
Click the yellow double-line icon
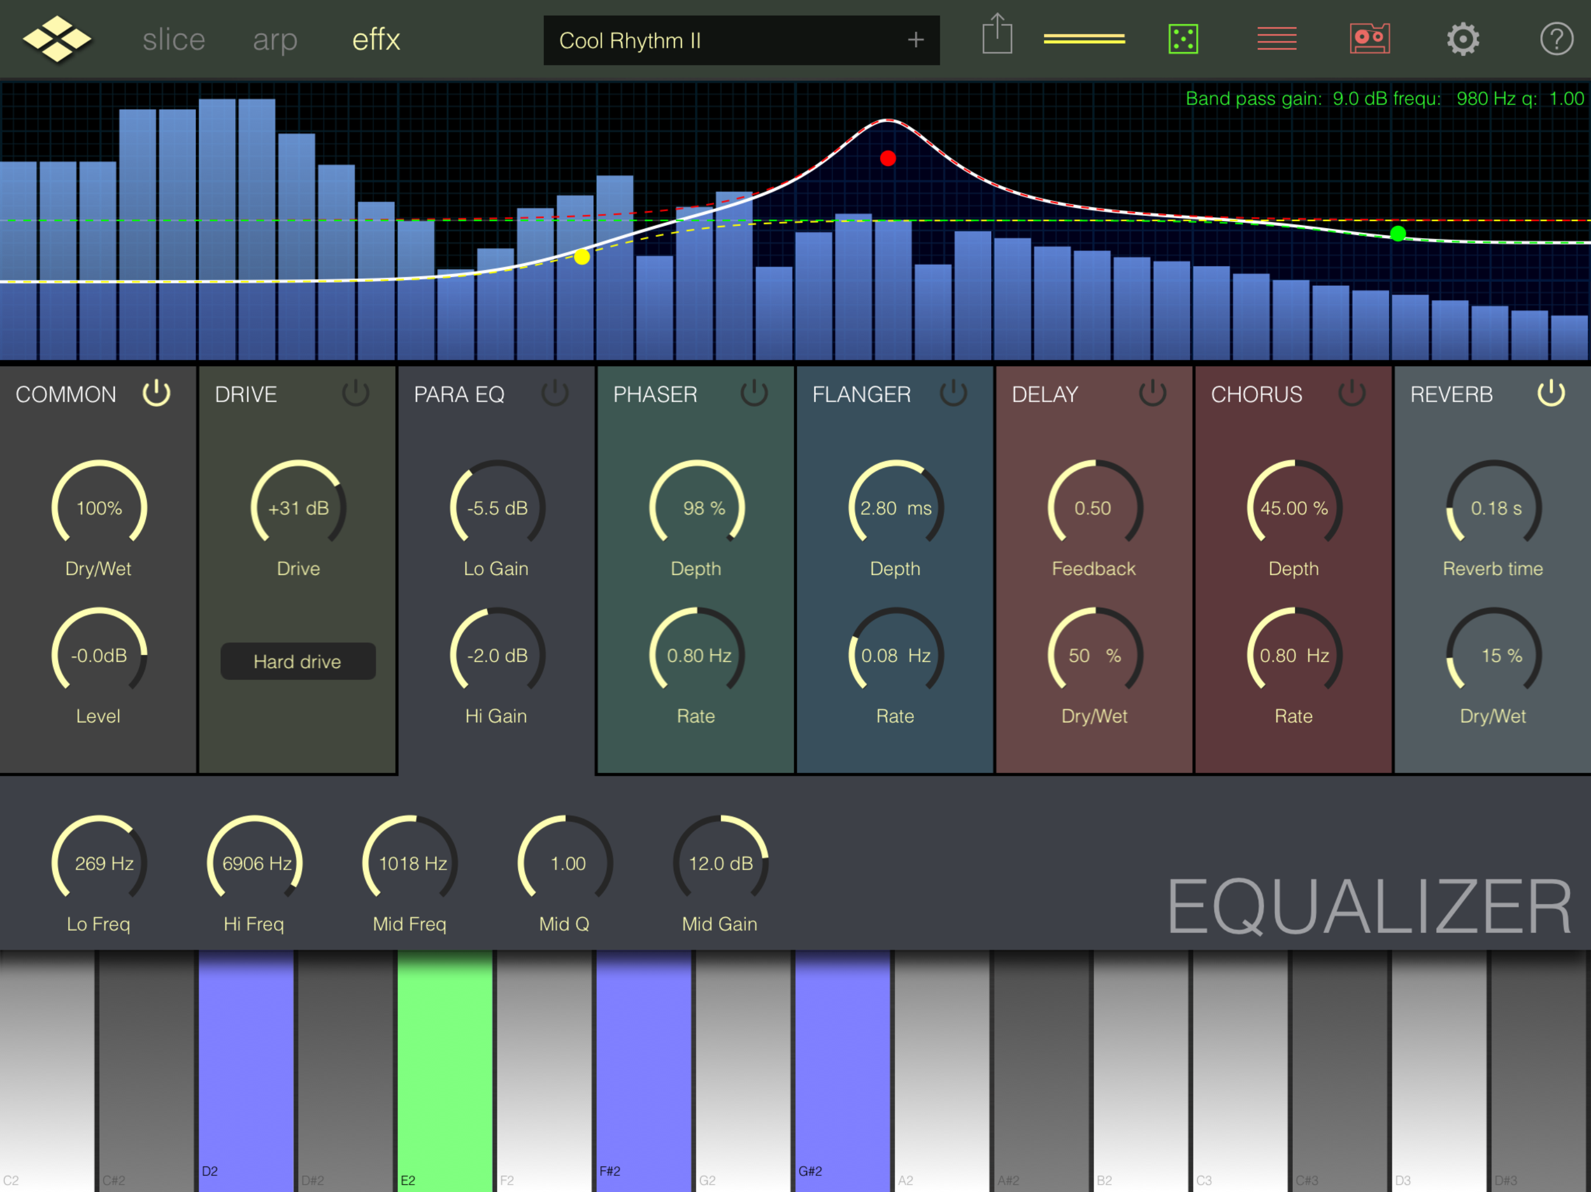1084,39
